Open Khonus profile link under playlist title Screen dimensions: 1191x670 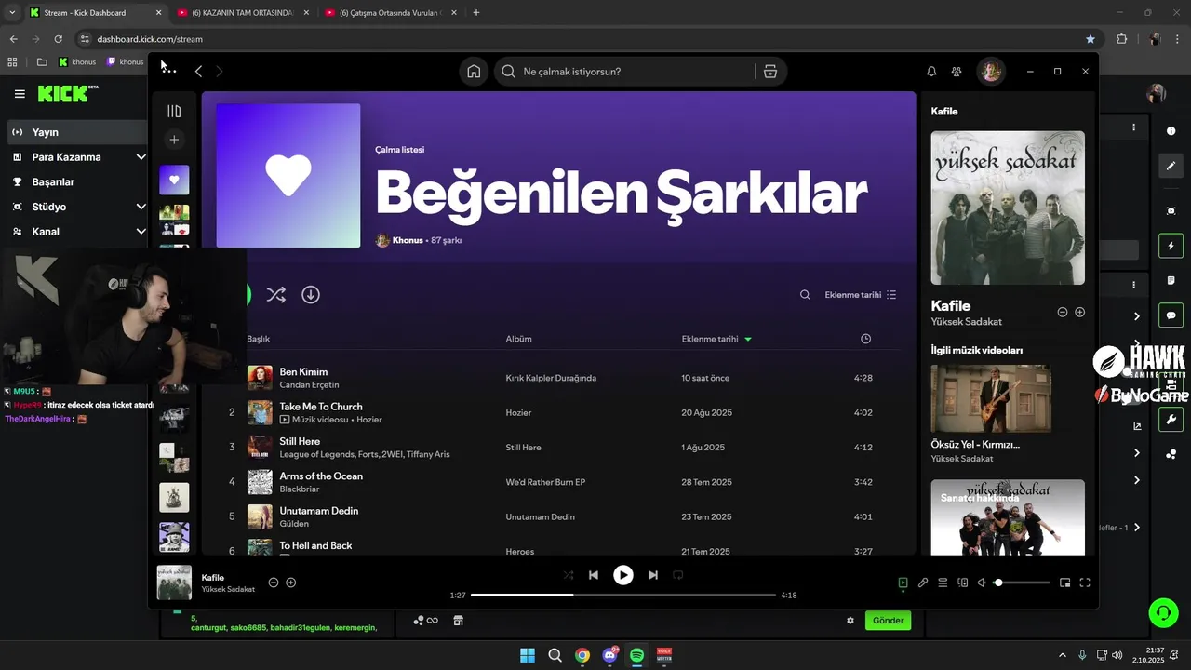(x=408, y=240)
